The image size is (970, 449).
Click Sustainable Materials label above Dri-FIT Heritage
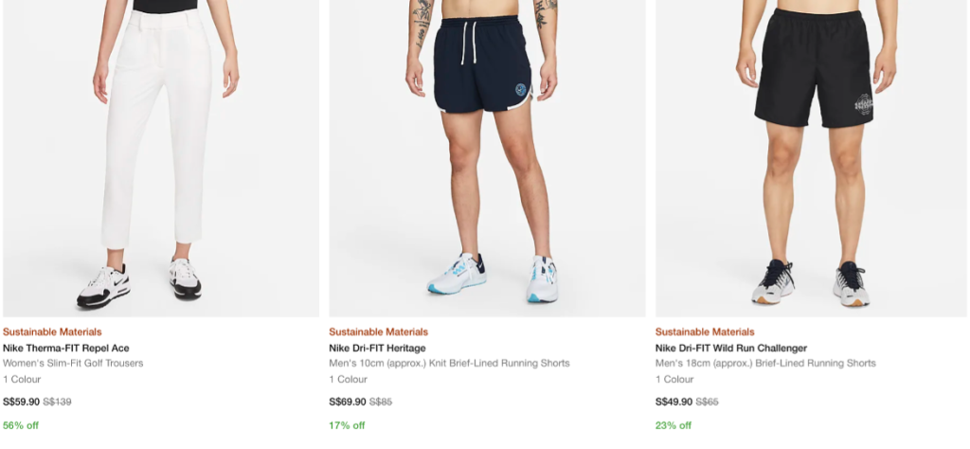[379, 332]
